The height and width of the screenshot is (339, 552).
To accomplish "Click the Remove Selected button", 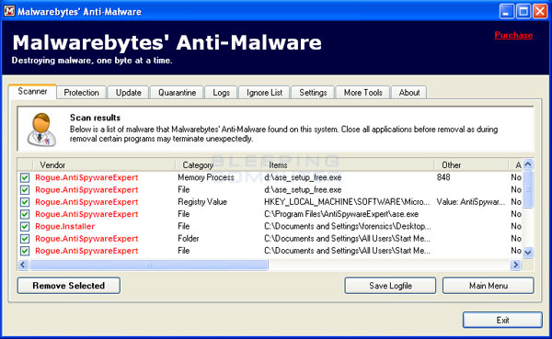I will coord(69,286).
